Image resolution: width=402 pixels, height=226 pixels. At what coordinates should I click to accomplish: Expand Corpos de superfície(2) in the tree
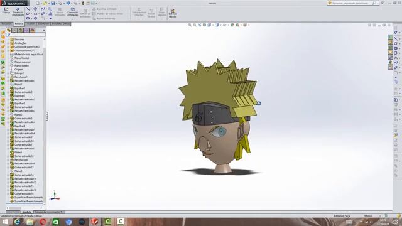click(9, 47)
